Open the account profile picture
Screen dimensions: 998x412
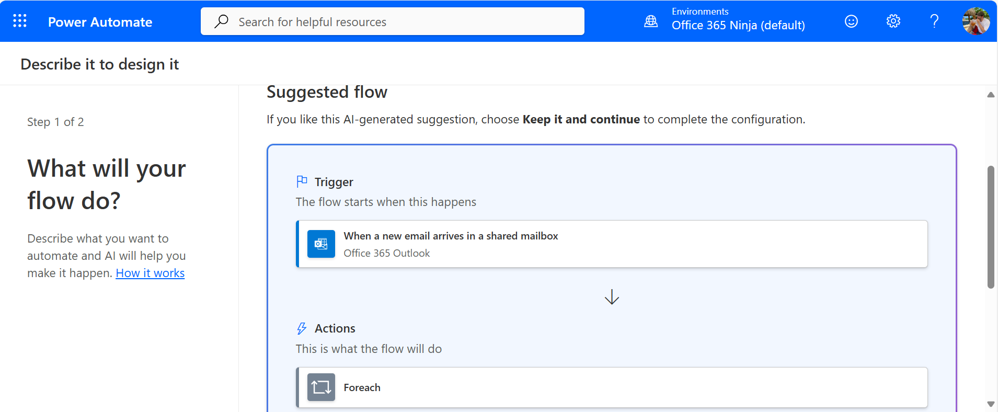(x=976, y=21)
